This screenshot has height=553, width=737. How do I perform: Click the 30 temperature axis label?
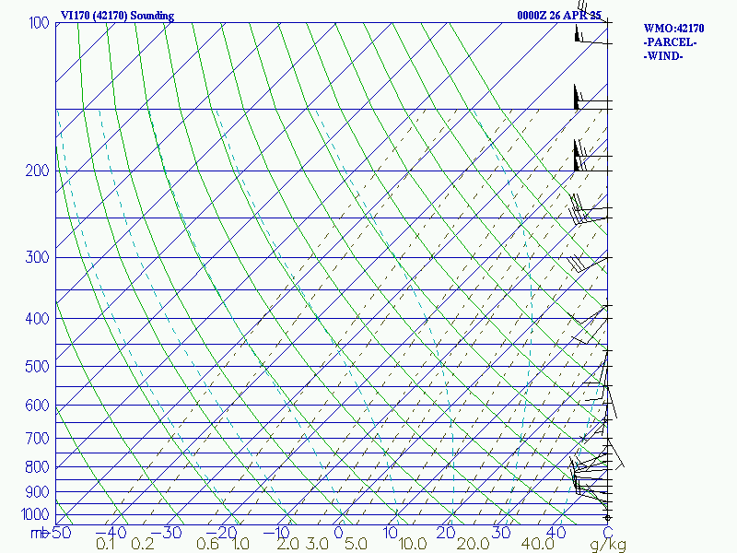click(501, 533)
